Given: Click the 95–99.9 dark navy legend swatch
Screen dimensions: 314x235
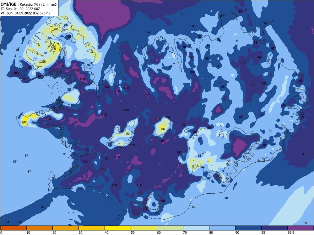Looking at the screenshot, I should tap(274, 228).
